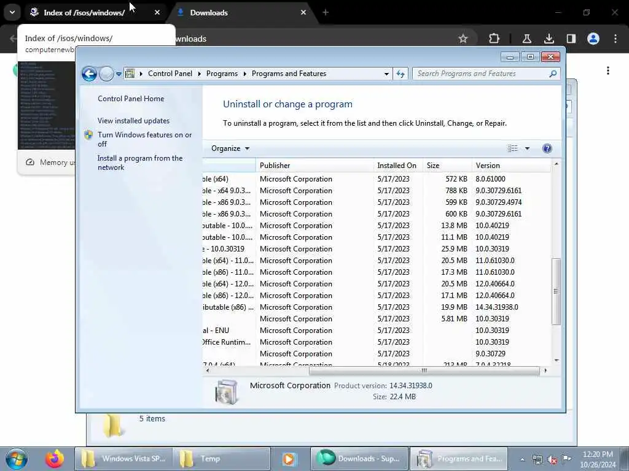Click the horizontal scroll left arrow
The width and height of the screenshot is (629, 471).
pos(208,370)
